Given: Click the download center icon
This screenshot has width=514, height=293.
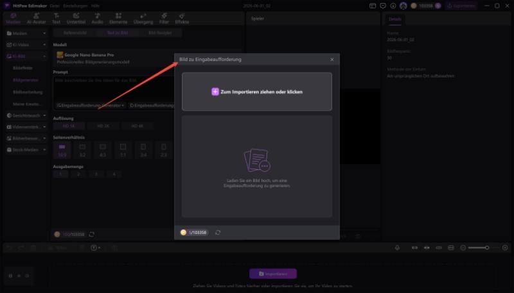Looking at the screenshot, I should click(393, 6).
